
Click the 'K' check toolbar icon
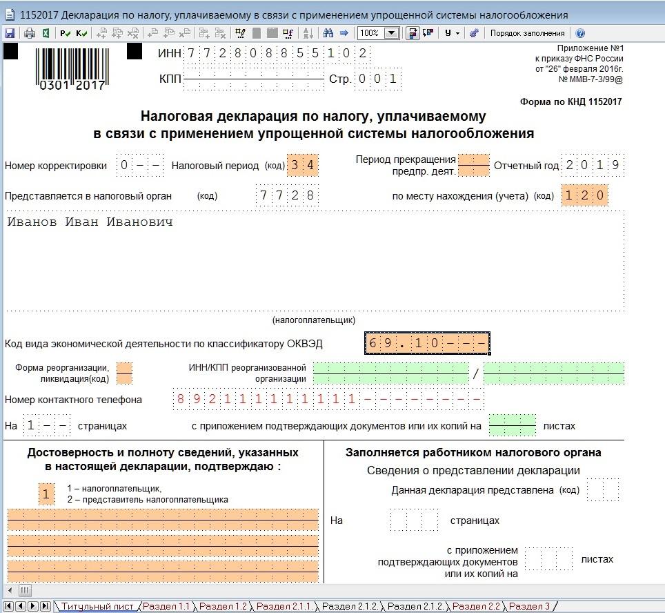81,33
